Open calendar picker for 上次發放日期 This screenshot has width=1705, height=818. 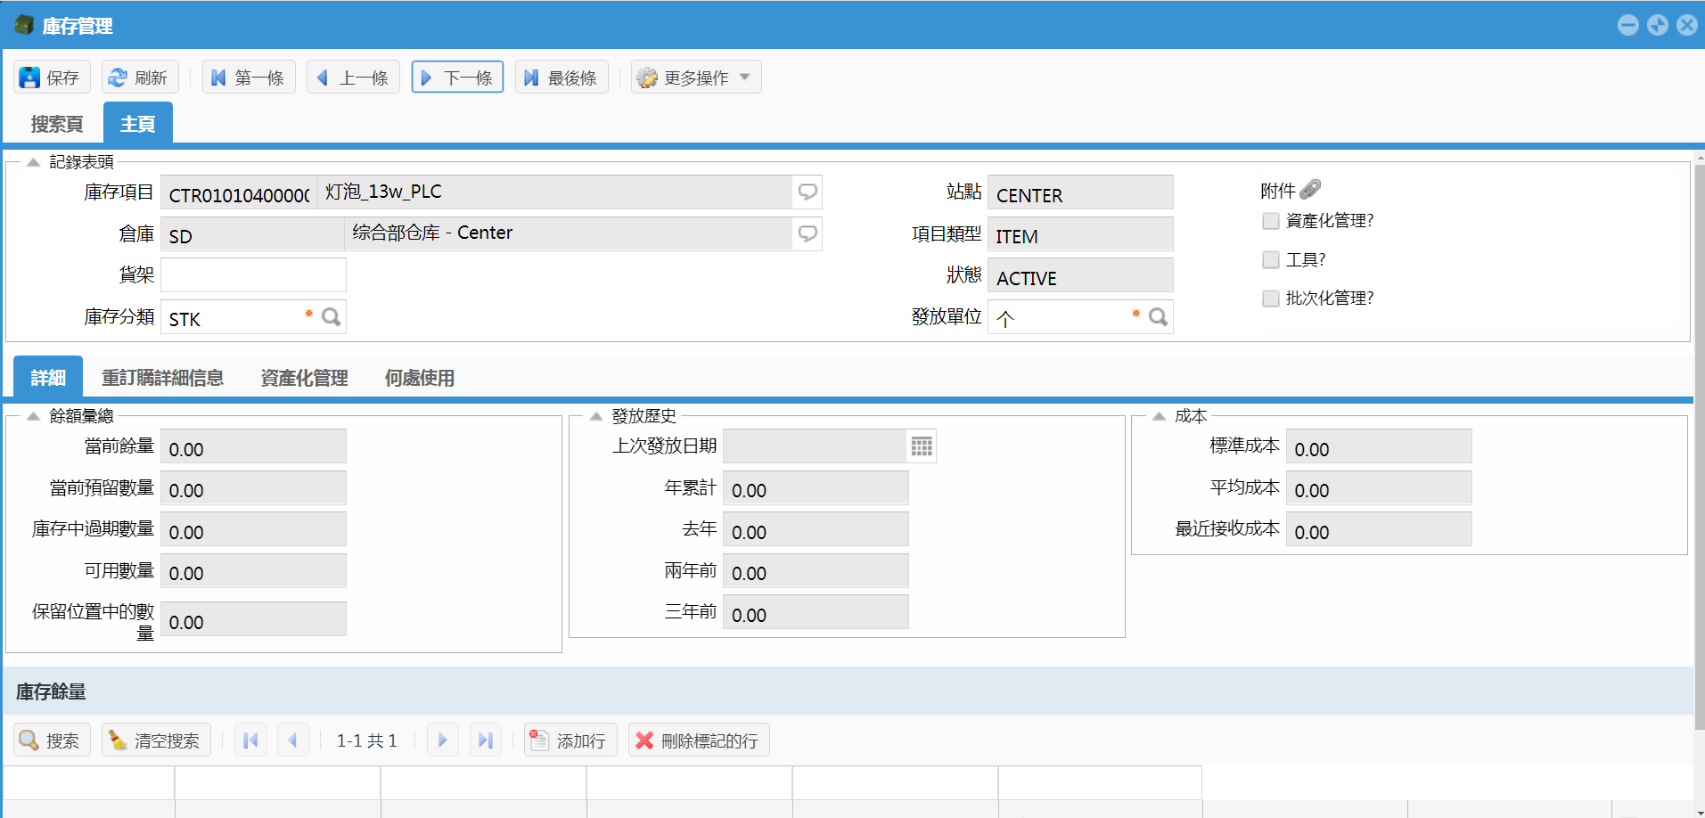coord(922,446)
